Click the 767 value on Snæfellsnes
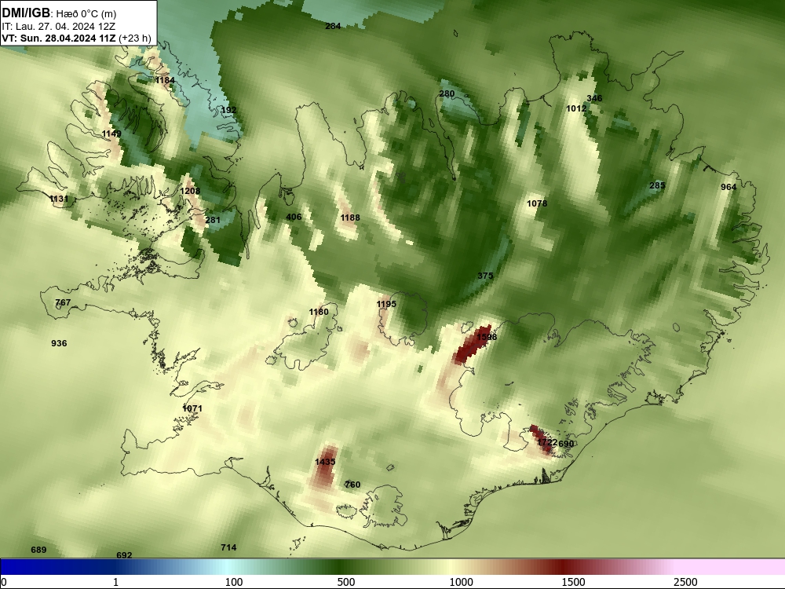785x589 pixels. pos(63,302)
